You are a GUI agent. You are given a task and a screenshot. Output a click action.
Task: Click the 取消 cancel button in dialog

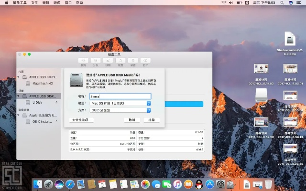coord(132,120)
